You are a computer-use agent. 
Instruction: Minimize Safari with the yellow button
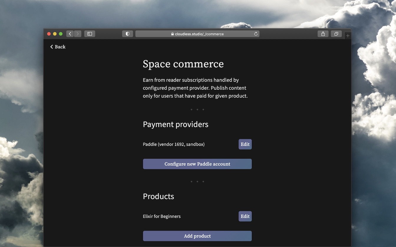[55, 34]
